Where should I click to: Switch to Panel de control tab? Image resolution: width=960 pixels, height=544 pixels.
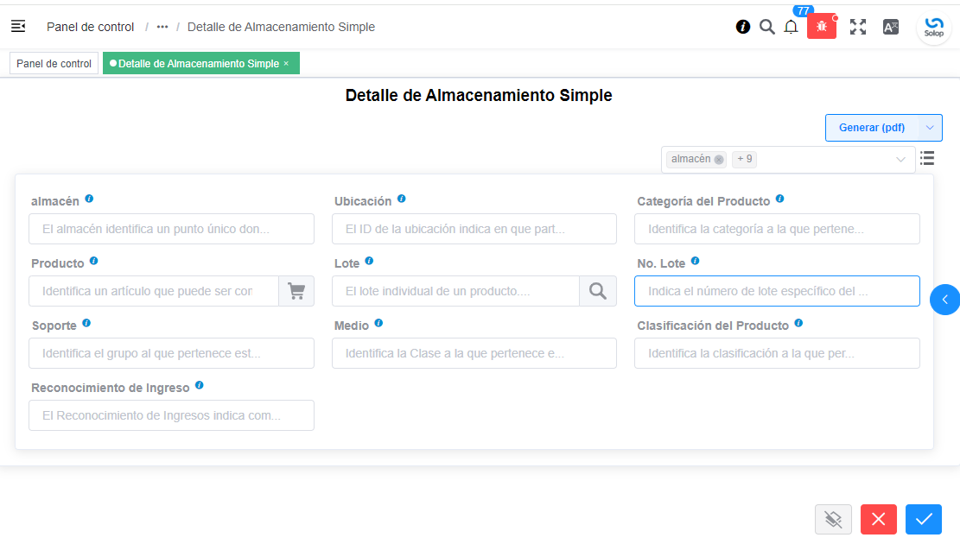click(x=54, y=64)
